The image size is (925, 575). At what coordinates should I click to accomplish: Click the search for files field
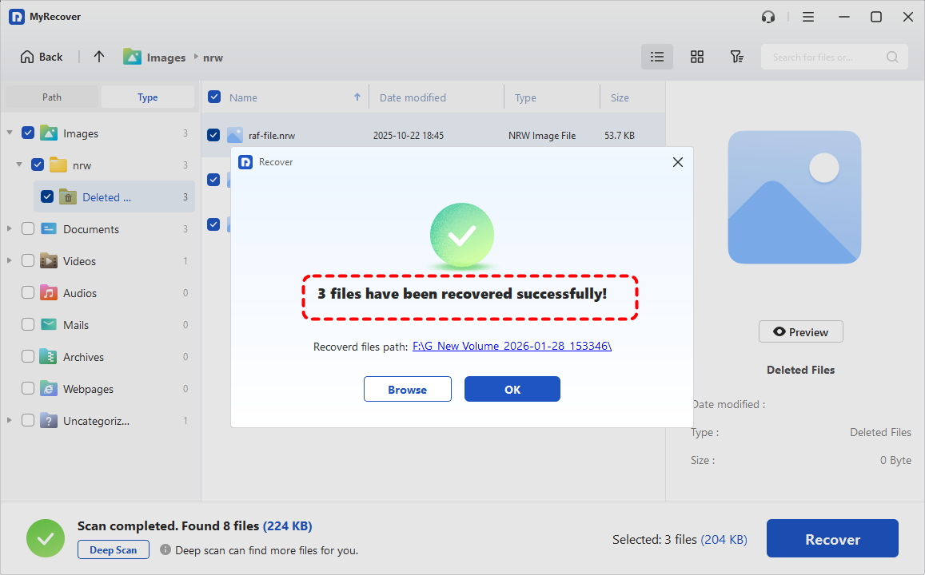[x=827, y=57]
